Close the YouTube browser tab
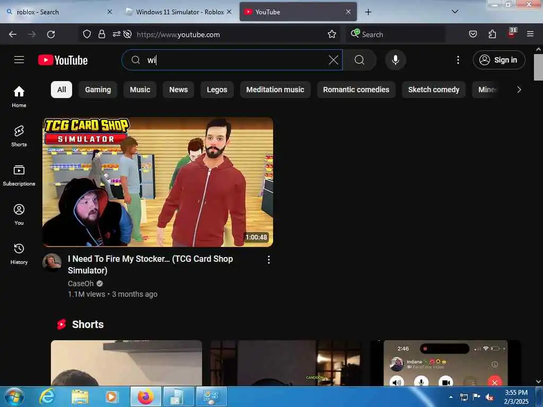543x407 pixels. coord(348,12)
